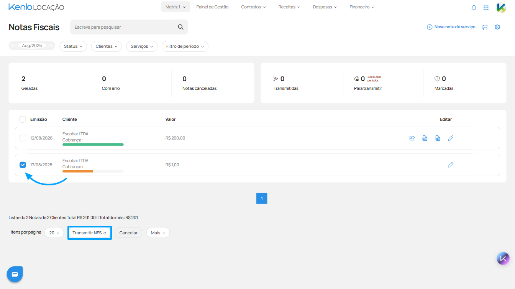Expand the Despesas menu
This screenshot has width=515, height=289.
[325, 7]
